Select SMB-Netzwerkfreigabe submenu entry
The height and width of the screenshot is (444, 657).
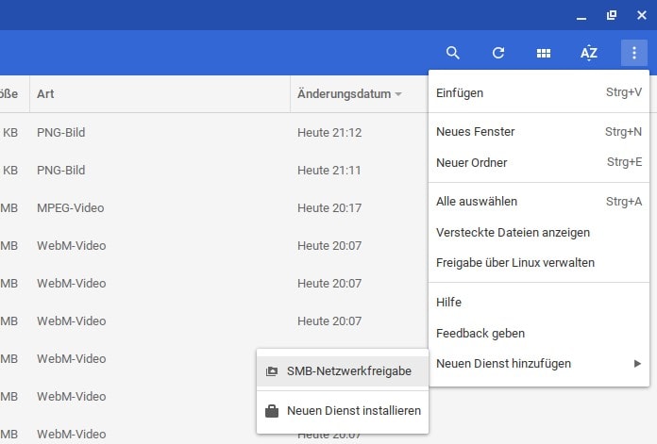click(348, 371)
